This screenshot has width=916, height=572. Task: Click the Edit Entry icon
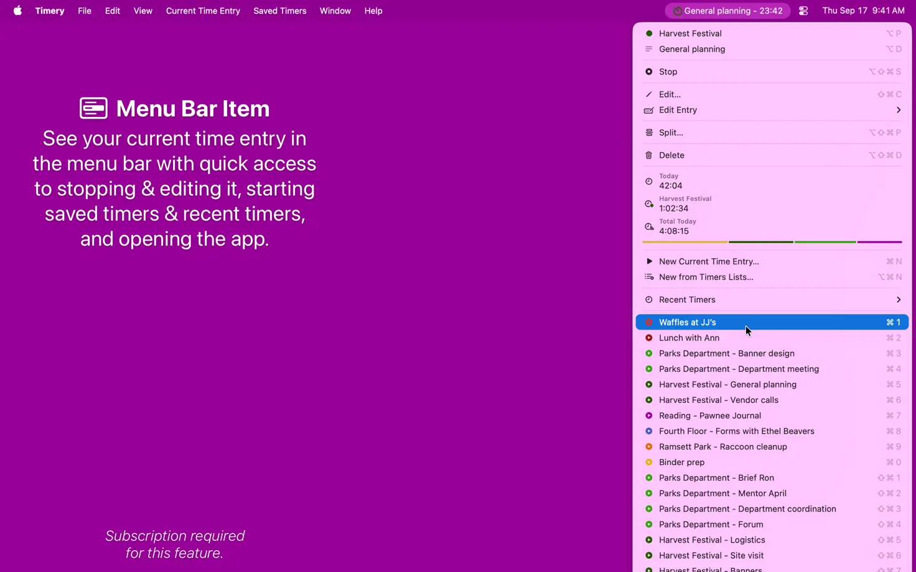point(648,110)
